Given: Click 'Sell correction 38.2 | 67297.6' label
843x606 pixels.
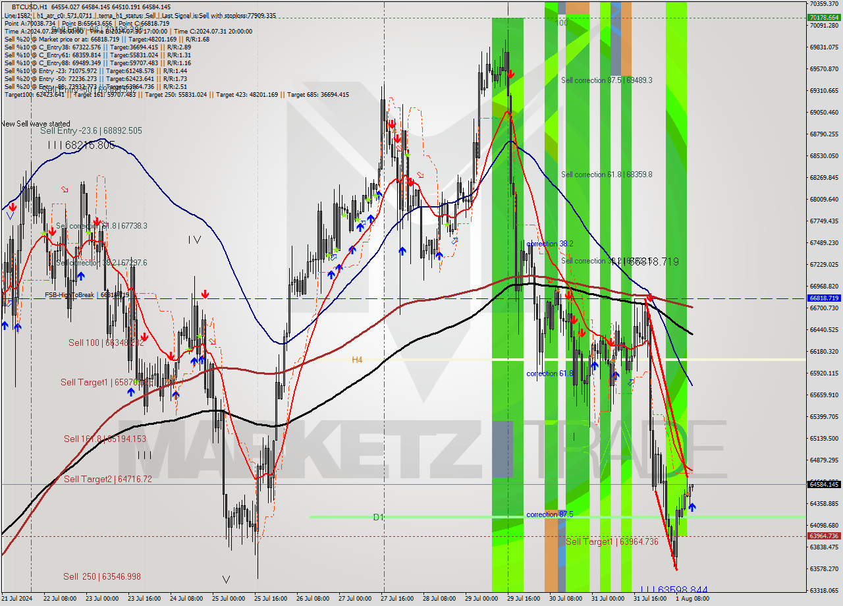Looking at the screenshot, I should [x=101, y=263].
